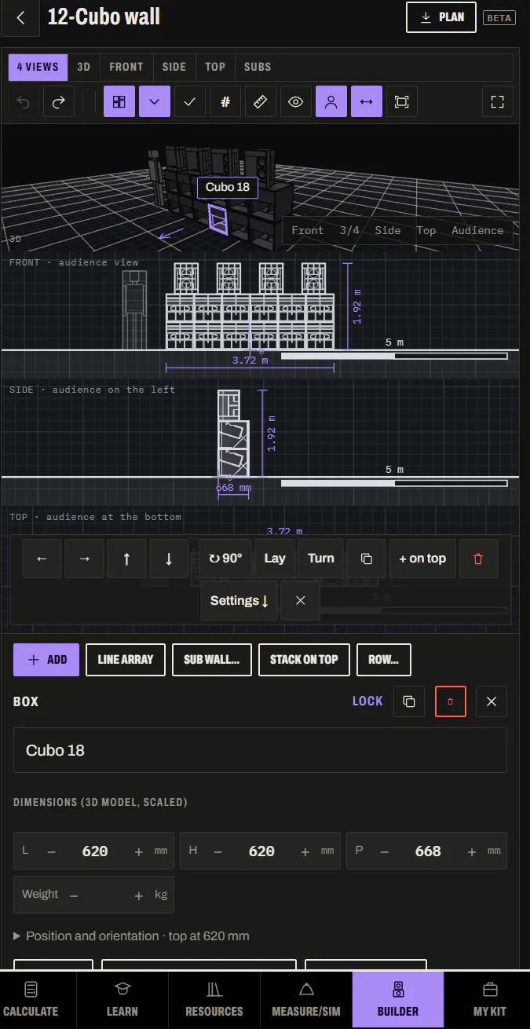The width and height of the screenshot is (530, 1029).
Task: Increase the Weight value
Action: point(139,895)
